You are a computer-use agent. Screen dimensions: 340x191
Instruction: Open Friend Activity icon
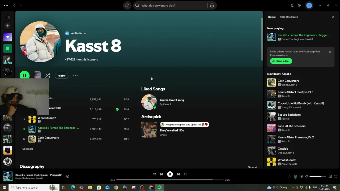299,6
